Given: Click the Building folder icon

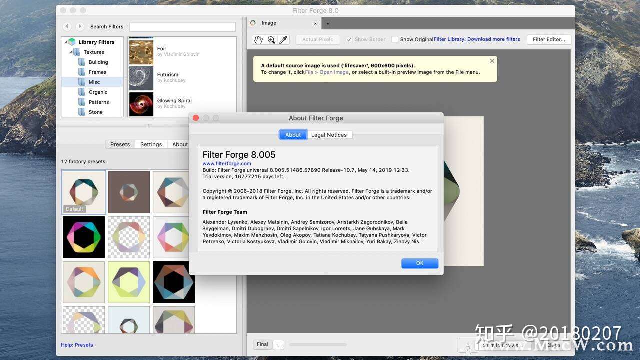Looking at the screenshot, I should [x=81, y=62].
